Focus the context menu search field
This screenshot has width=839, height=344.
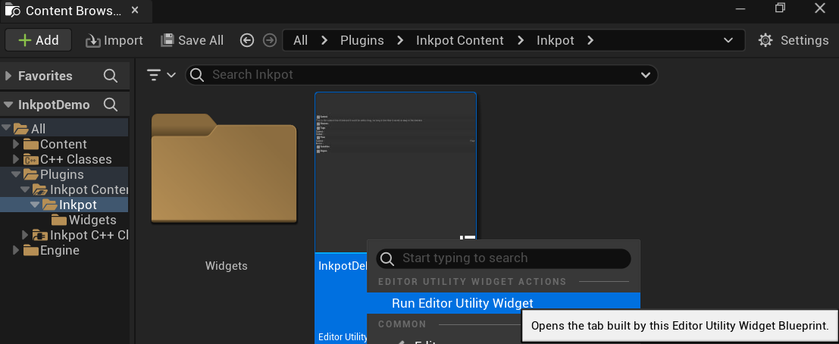coord(503,258)
